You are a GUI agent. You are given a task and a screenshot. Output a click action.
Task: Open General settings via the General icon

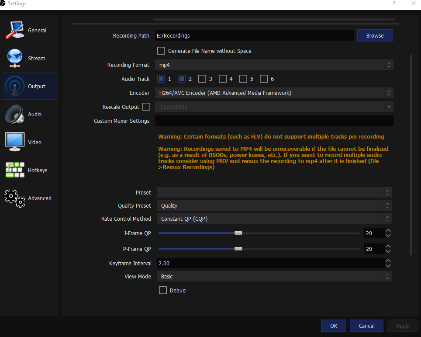tap(15, 30)
